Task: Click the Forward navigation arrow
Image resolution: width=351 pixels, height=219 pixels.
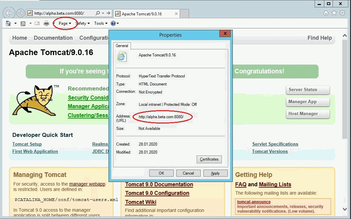Action: pyautogui.click(x=21, y=13)
